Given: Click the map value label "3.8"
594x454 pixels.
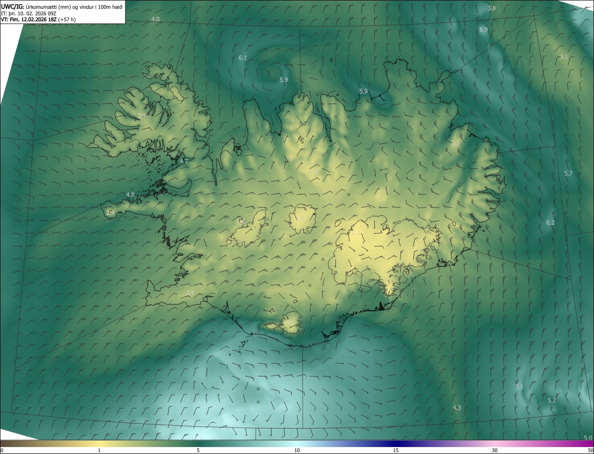Looking at the screenshot, I should tap(491, 8).
